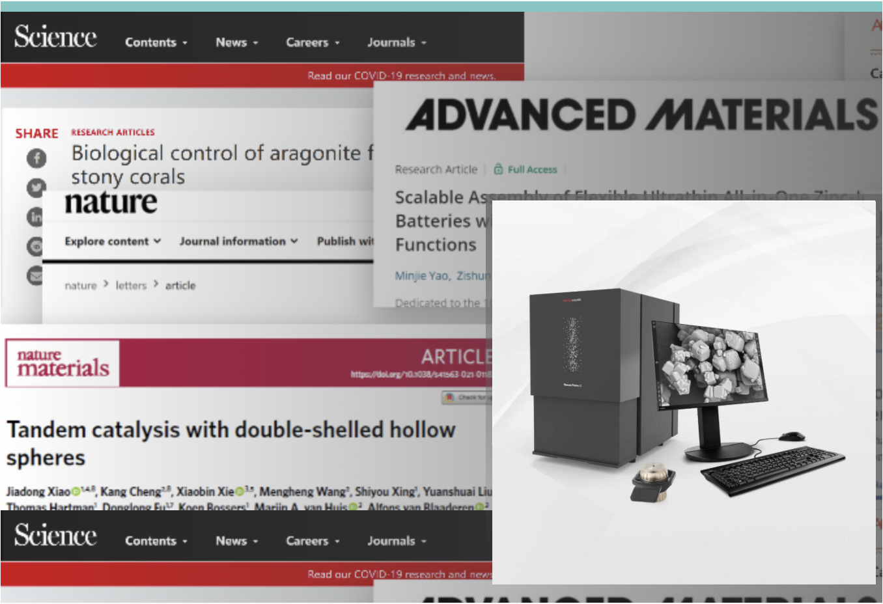Email the coral article via envelope icon
This screenshot has height=604, width=883.
[x=35, y=276]
